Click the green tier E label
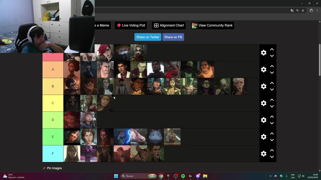Screen dimensions: 321x180 53,137
